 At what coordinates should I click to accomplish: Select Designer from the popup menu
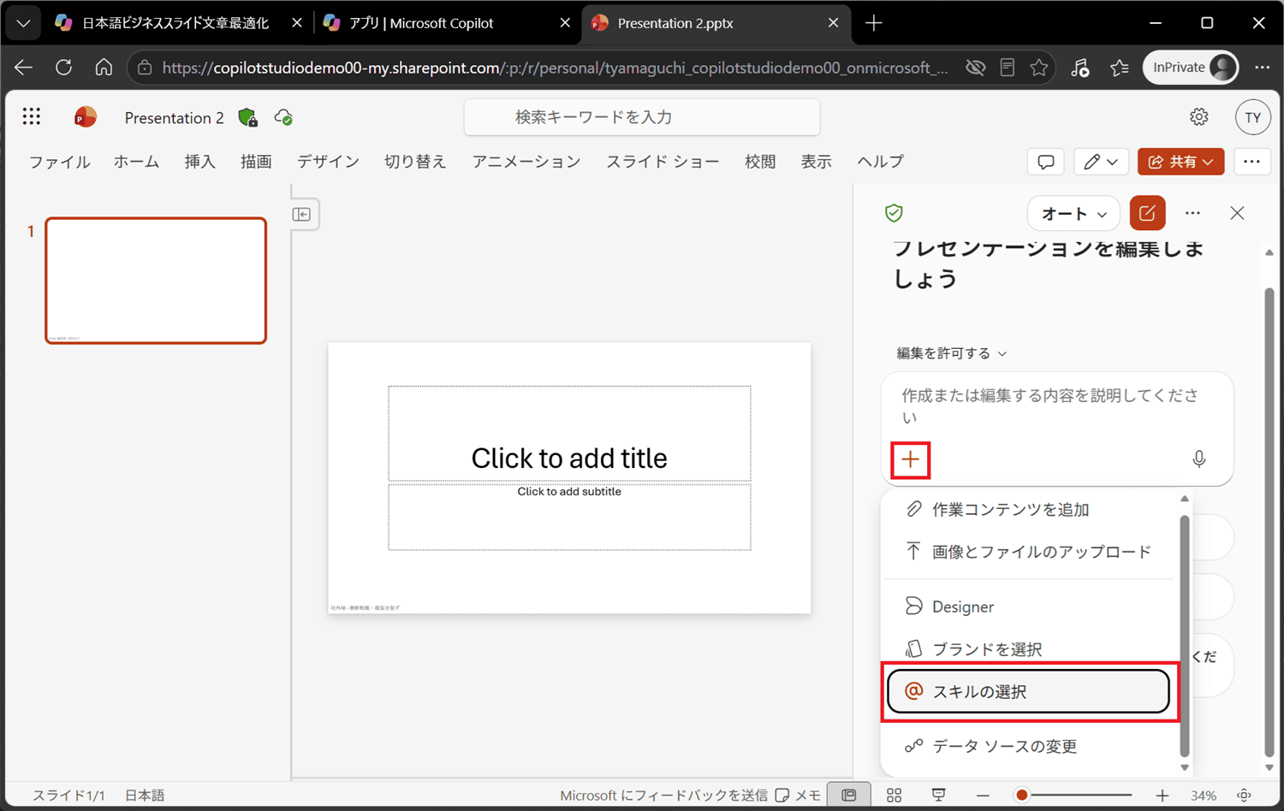pos(1028,607)
